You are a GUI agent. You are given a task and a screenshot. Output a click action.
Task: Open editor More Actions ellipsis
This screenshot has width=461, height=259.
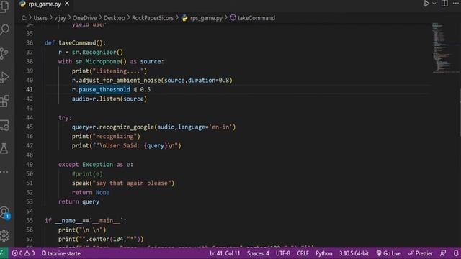click(456, 4)
